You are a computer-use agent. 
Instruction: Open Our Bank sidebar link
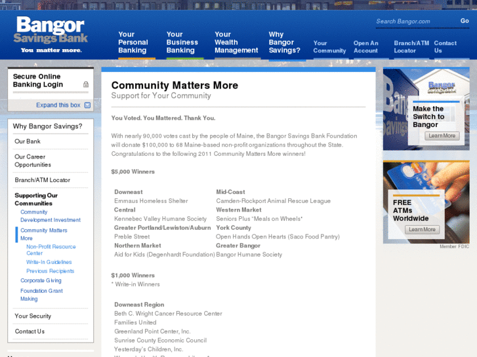pyautogui.click(x=28, y=141)
